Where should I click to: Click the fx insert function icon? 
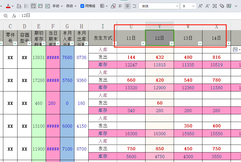coord(14,16)
